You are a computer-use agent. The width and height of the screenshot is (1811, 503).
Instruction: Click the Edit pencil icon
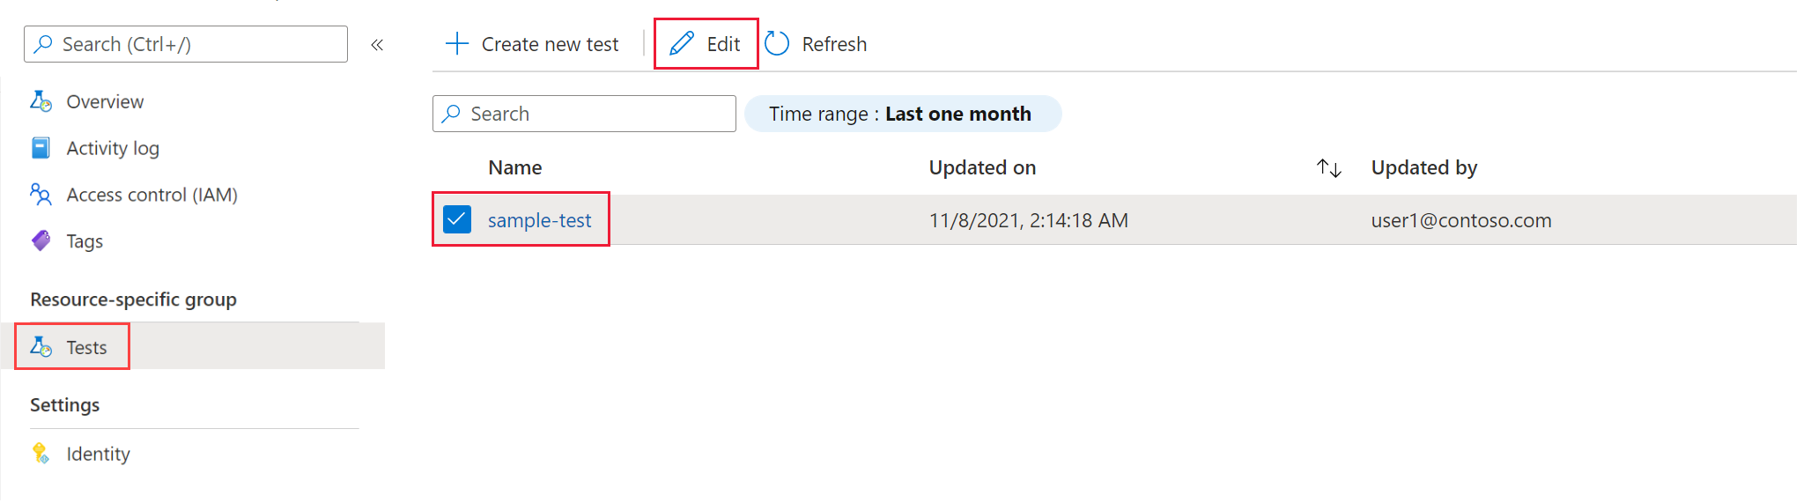click(682, 44)
